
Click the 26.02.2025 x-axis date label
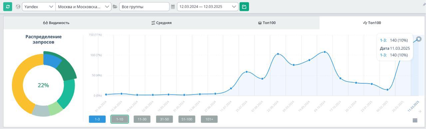click(x=398, y=106)
